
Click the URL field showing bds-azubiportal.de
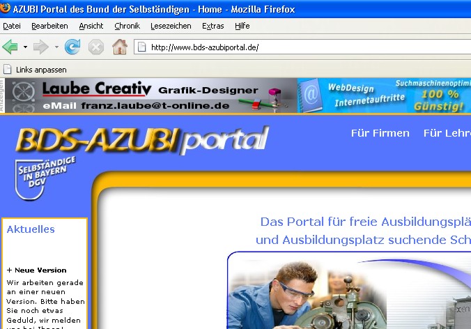tap(302, 47)
